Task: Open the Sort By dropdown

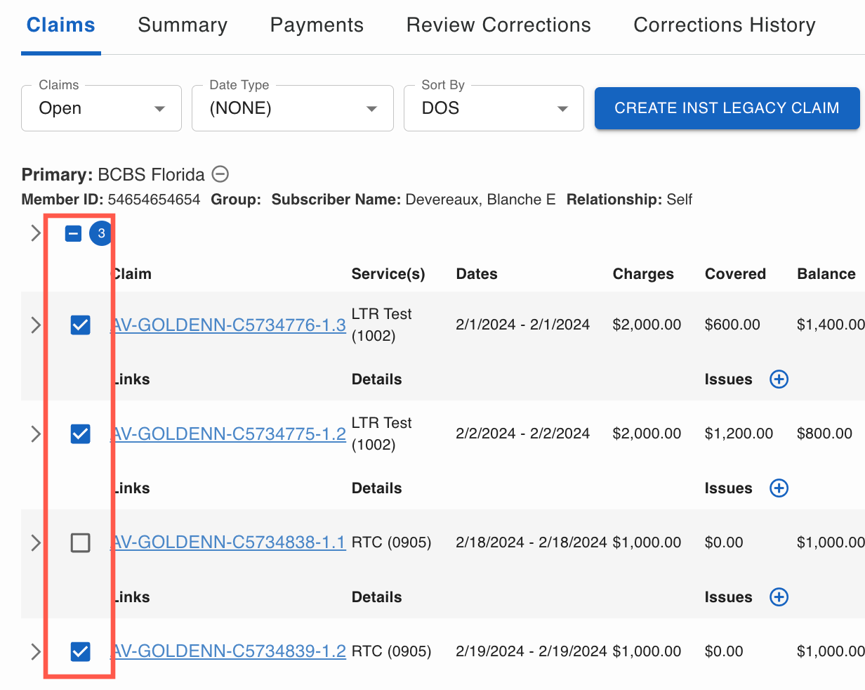Action: tap(494, 108)
